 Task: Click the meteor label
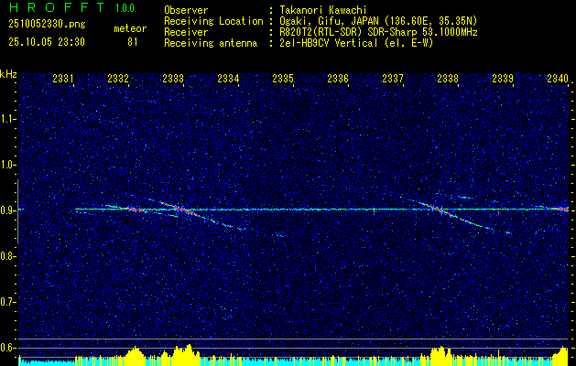[130, 28]
